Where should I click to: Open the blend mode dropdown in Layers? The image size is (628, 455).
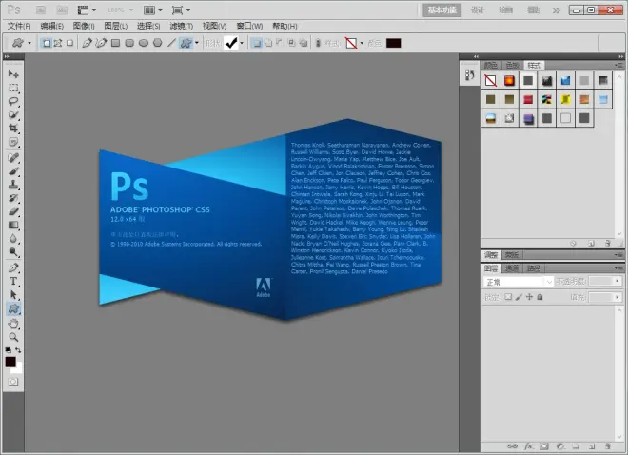[x=519, y=283]
